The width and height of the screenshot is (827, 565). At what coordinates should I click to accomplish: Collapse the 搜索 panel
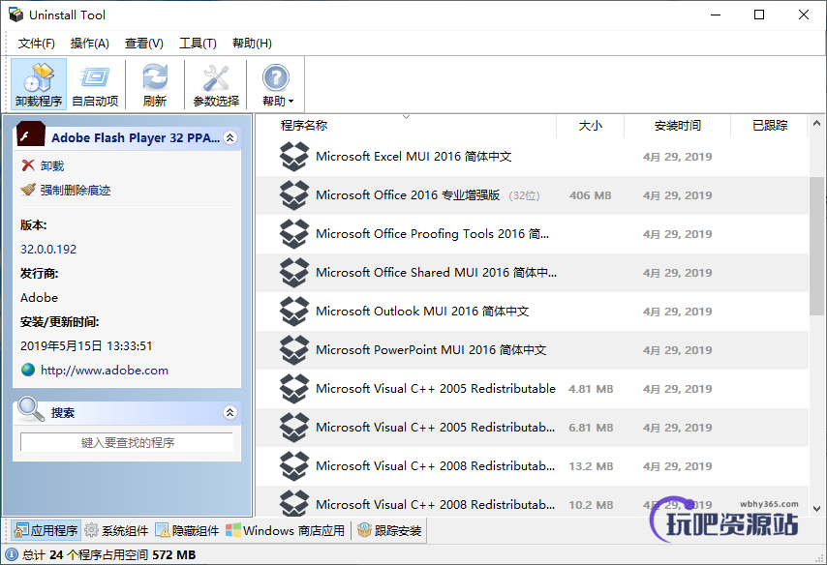230,412
